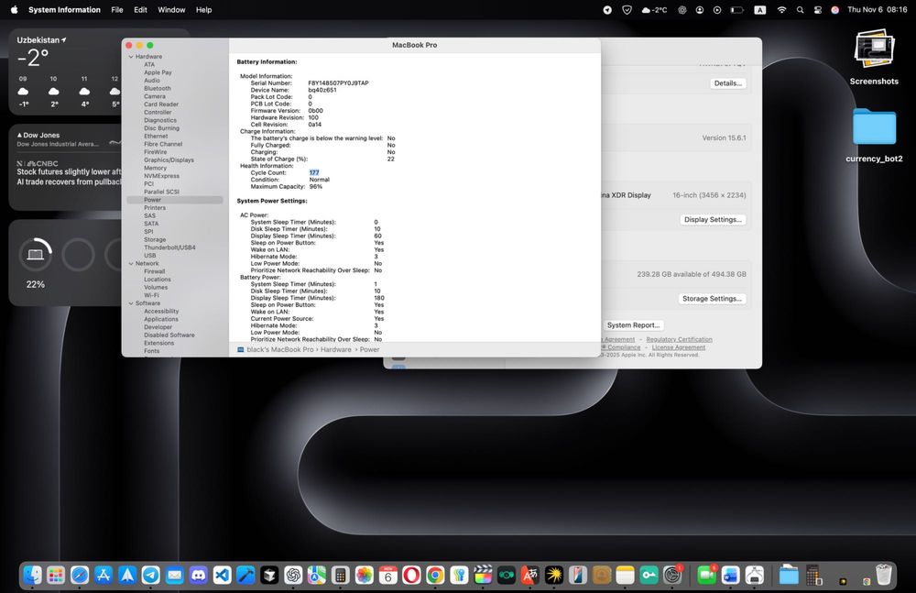Open Calendar showing date 6
Screen dimensions: 916x593
click(387, 576)
